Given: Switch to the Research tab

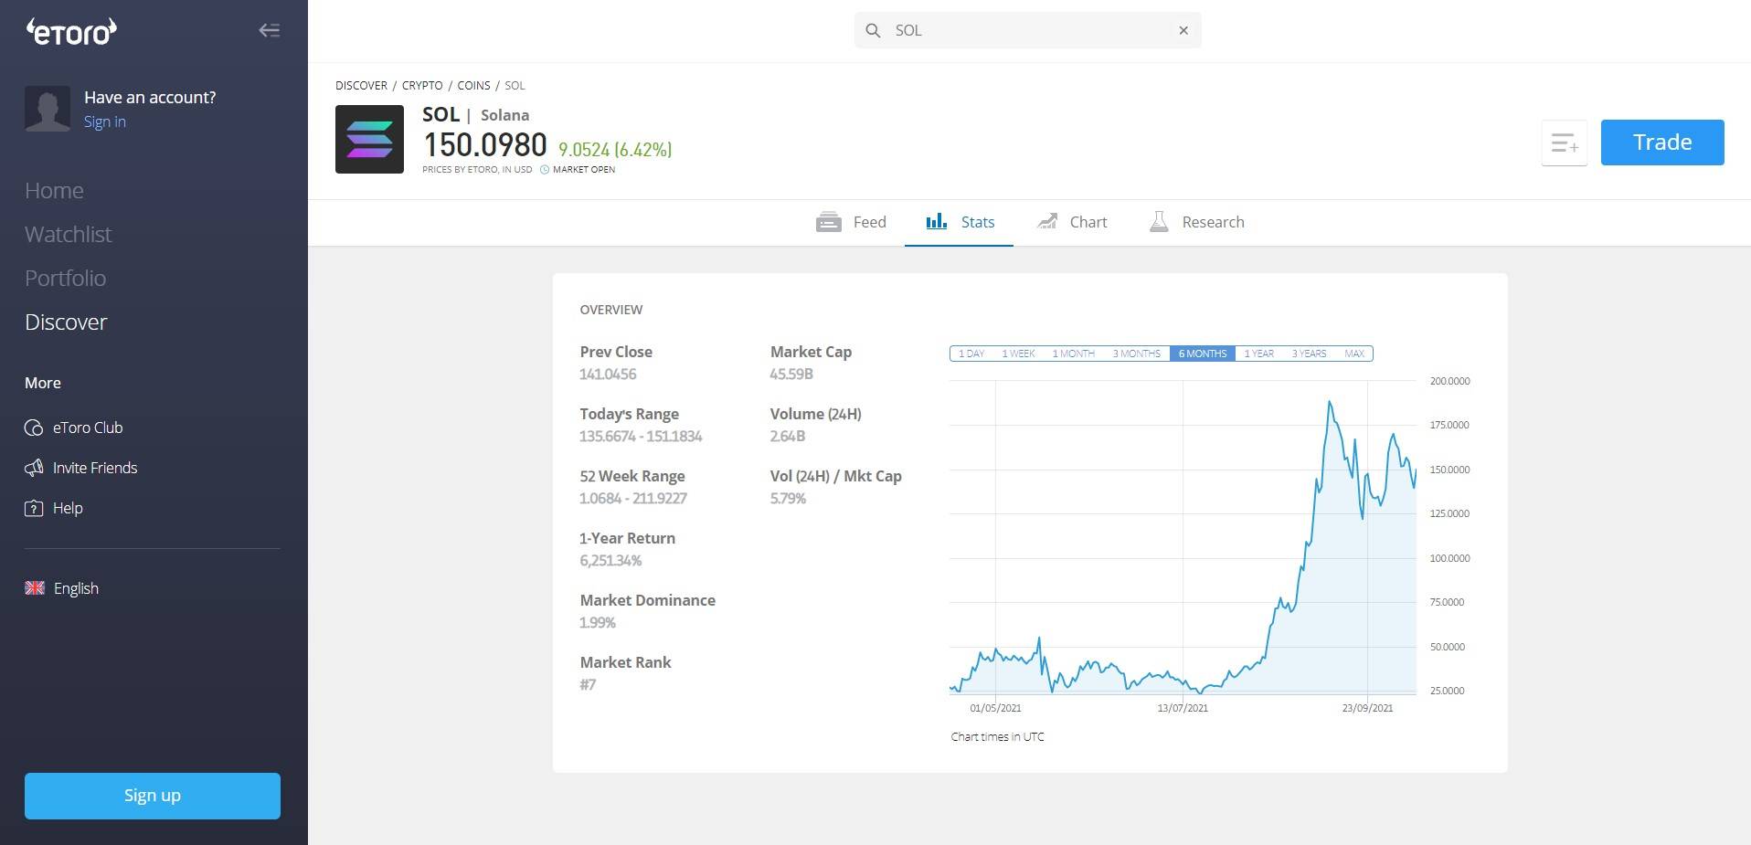Looking at the screenshot, I should point(1196,222).
